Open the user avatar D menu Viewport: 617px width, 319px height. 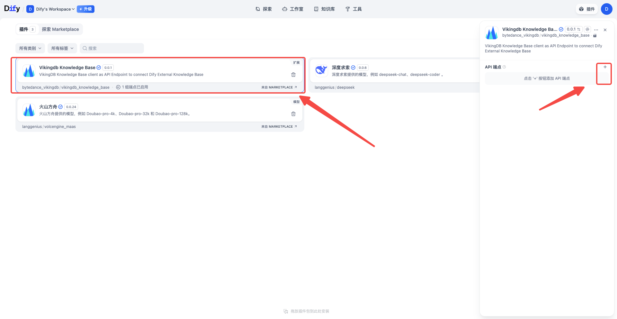[606, 9]
